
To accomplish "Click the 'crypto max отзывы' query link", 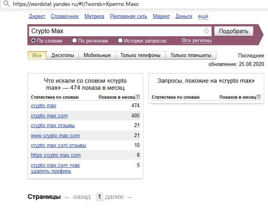I will coord(53,126).
